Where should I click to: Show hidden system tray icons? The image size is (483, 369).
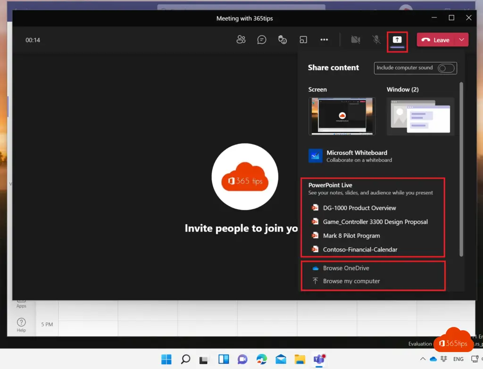(423, 359)
